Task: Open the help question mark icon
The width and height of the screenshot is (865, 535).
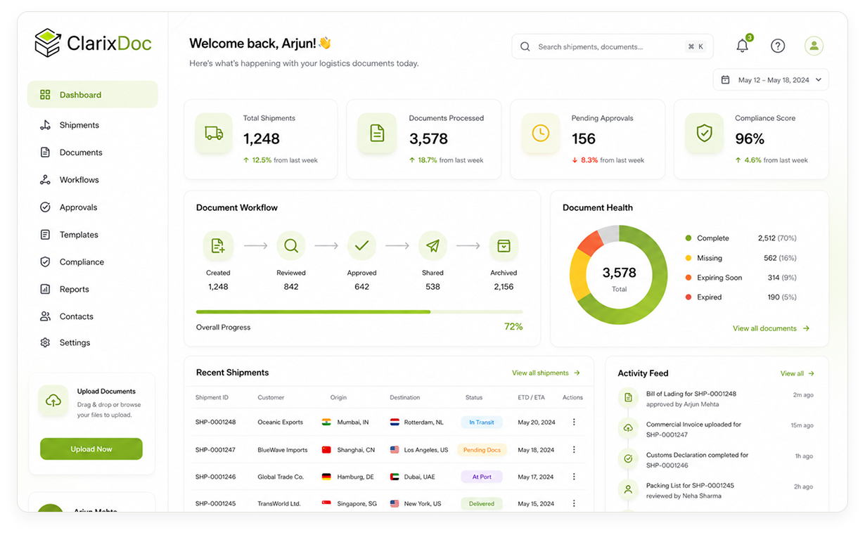Action: click(778, 46)
